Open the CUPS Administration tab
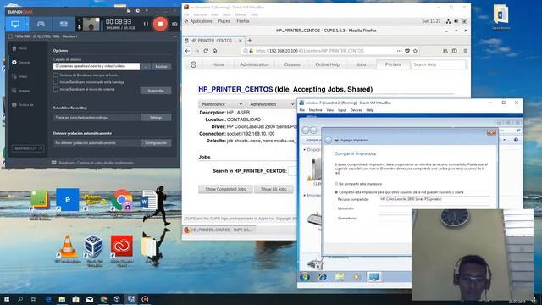542x305 pixels. (x=254, y=64)
